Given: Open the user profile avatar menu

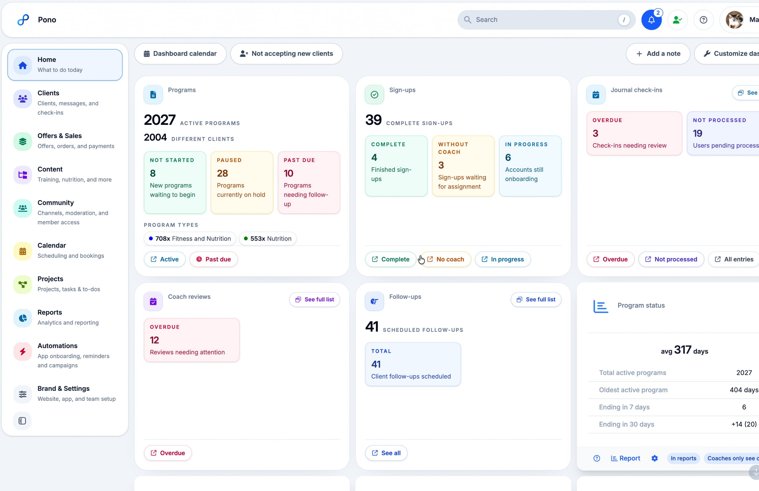Looking at the screenshot, I should pos(734,20).
